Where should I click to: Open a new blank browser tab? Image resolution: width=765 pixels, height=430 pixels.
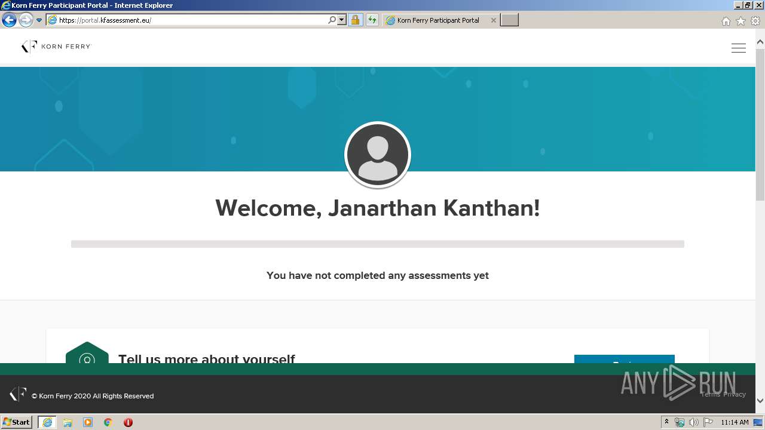tap(509, 20)
